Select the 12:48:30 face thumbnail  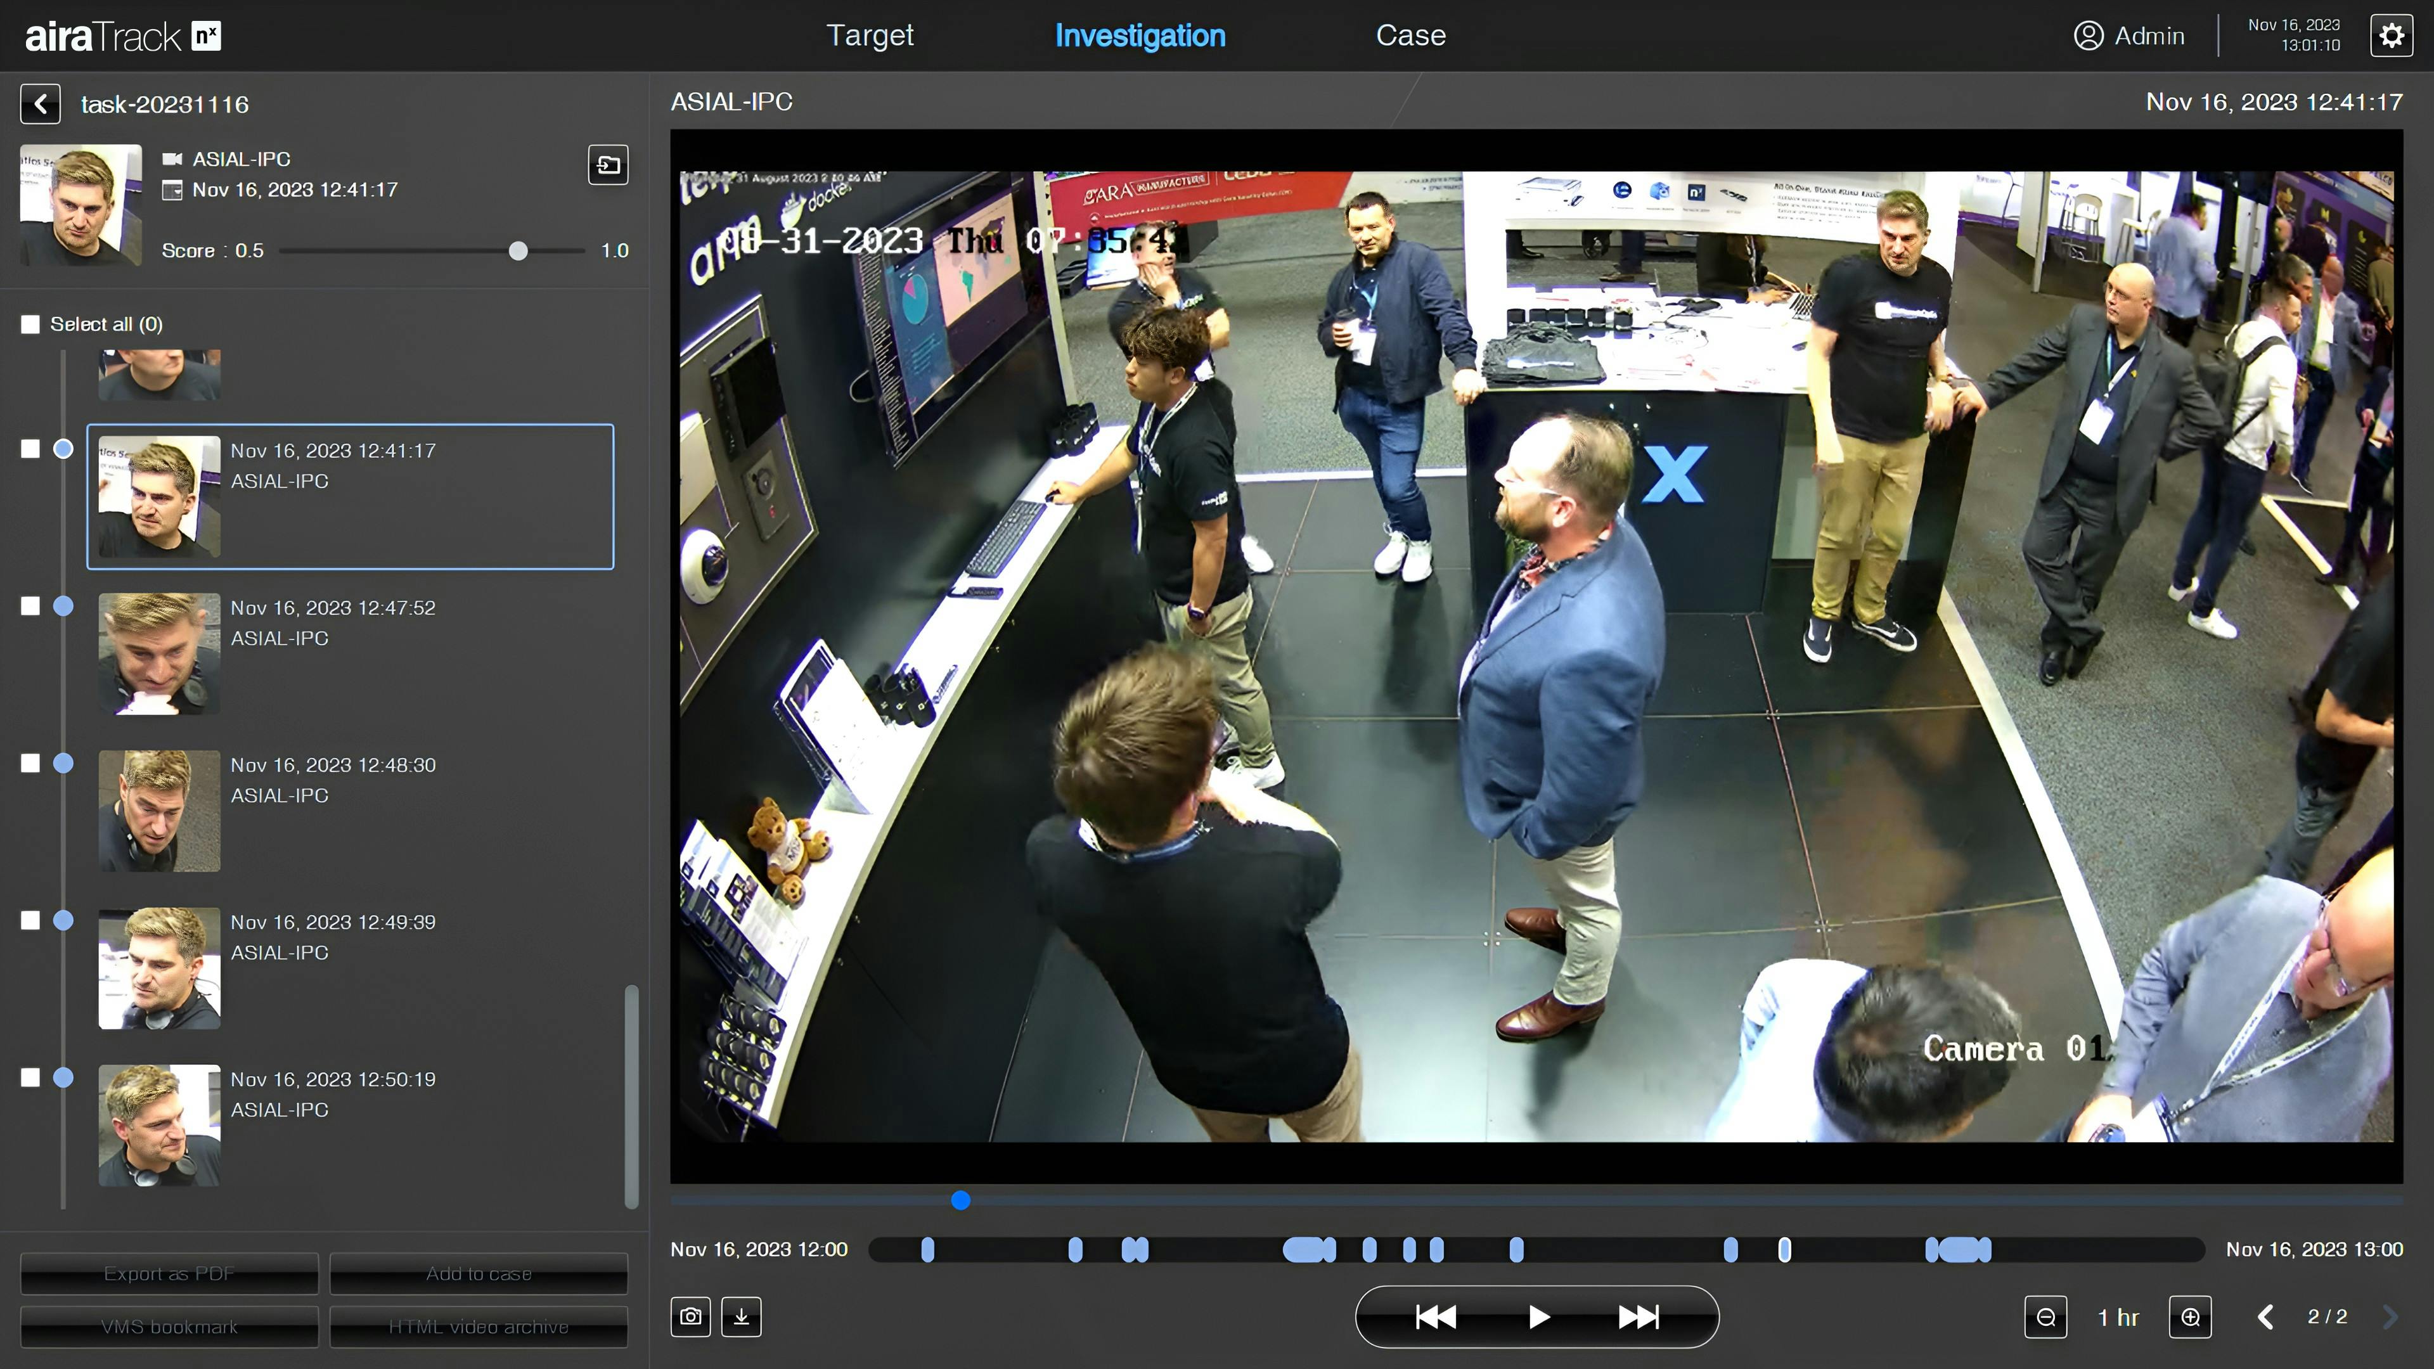[x=158, y=811]
